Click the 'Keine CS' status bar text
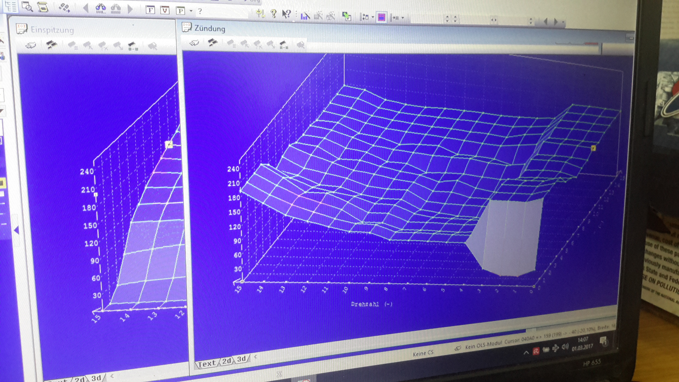The image size is (679, 382). (423, 353)
